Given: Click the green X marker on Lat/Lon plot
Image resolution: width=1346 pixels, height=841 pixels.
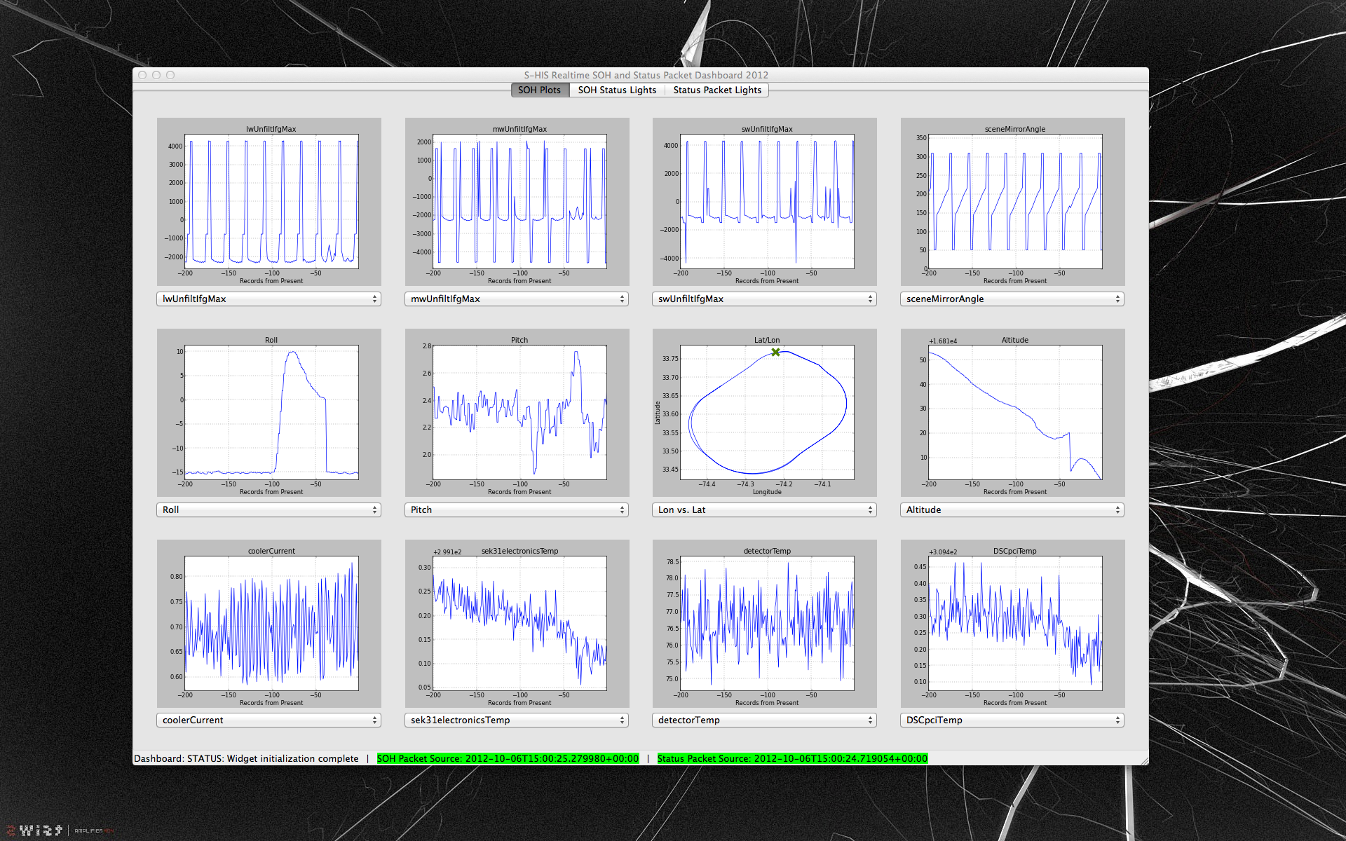Looking at the screenshot, I should (x=775, y=353).
